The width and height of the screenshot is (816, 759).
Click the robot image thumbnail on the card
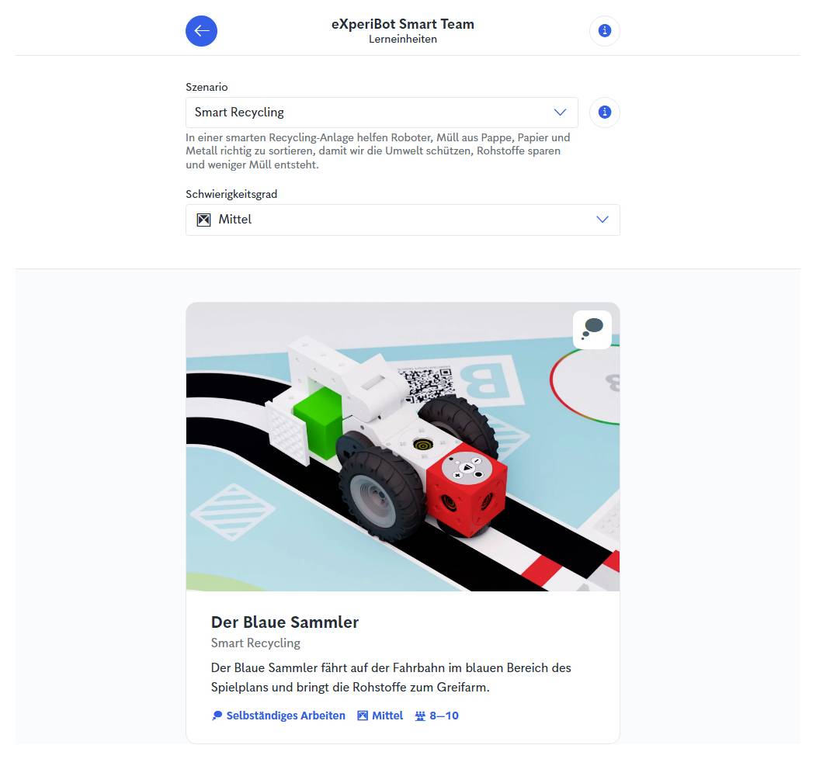click(x=403, y=446)
